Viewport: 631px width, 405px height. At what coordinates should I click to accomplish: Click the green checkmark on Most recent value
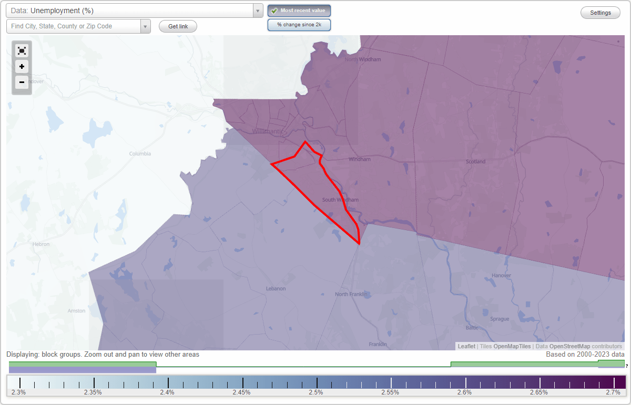[x=274, y=10]
